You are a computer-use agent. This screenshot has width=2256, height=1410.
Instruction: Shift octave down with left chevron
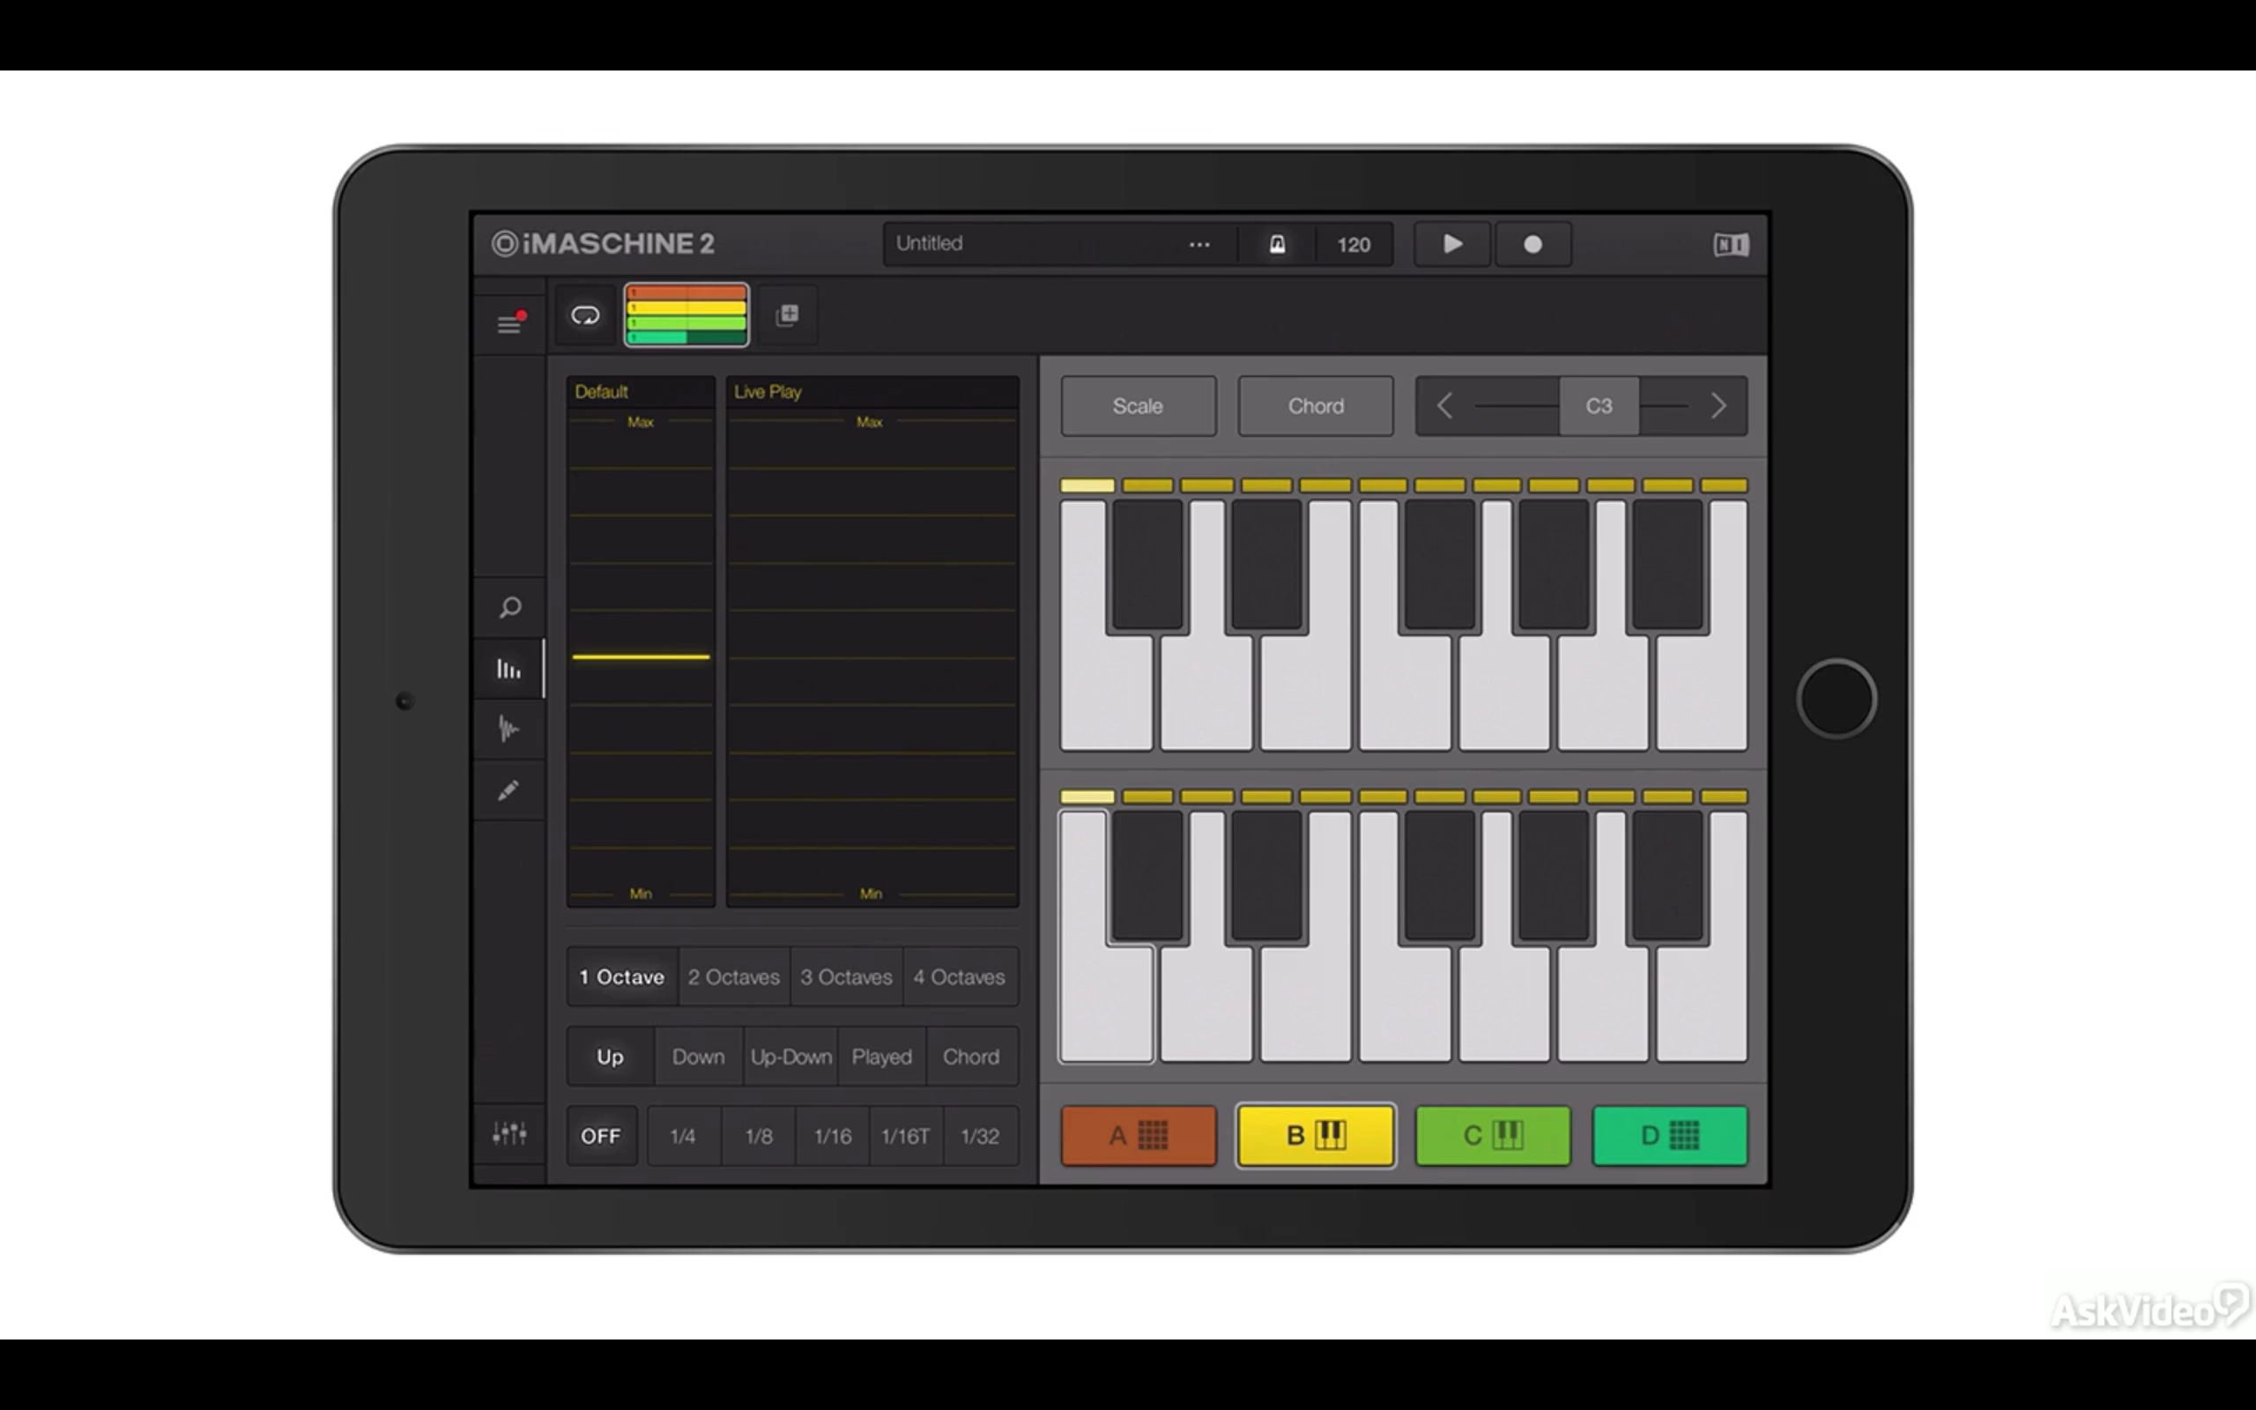pos(1444,405)
